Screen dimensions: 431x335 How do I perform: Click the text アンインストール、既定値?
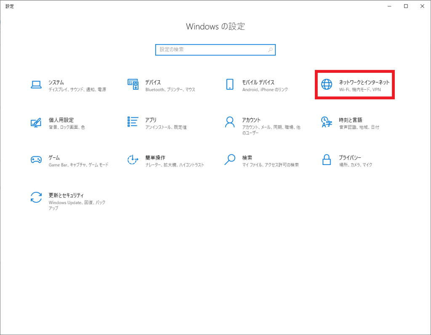(166, 127)
